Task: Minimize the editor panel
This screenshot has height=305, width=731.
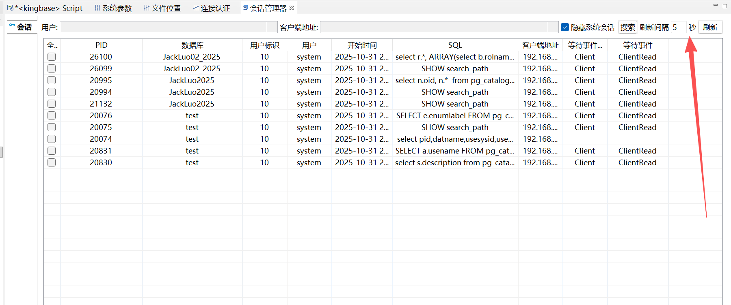Action: (x=716, y=5)
